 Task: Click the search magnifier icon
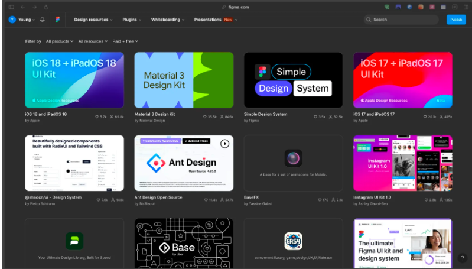(x=369, y=20)
